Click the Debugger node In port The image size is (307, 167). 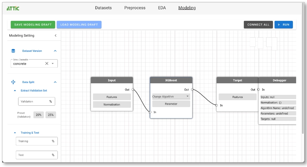pos(259,89)
